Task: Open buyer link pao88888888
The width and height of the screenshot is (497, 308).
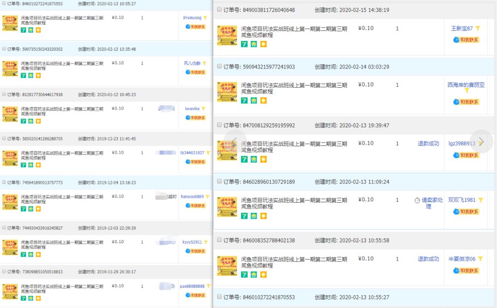Action: pyautogui.click(x=192, y=286)
